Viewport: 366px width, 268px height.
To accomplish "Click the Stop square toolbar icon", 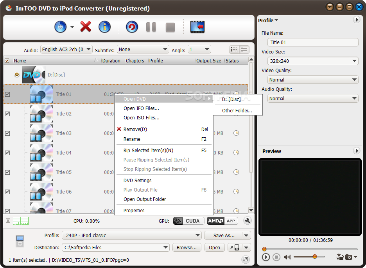I will [170, 27].
